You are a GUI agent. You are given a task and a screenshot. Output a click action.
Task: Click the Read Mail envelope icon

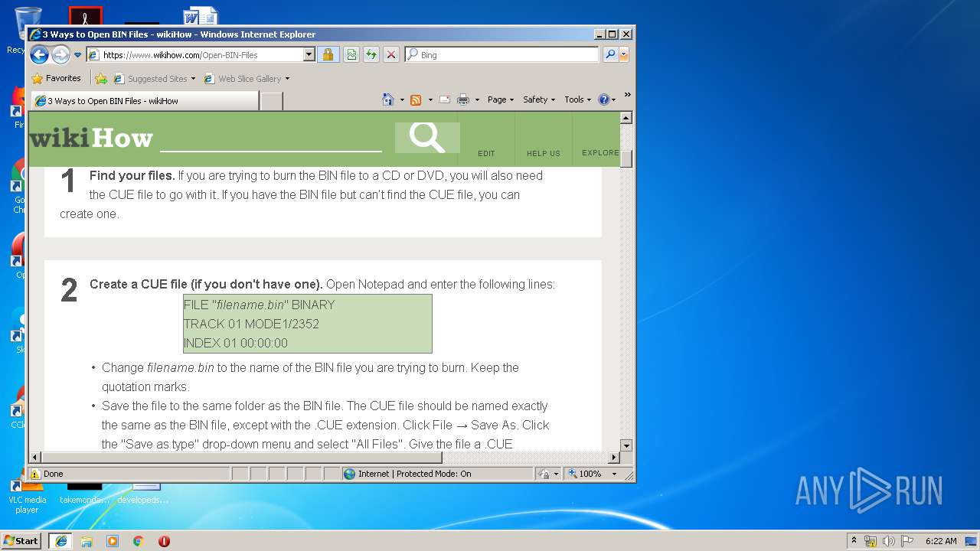[x=445, y=99]
